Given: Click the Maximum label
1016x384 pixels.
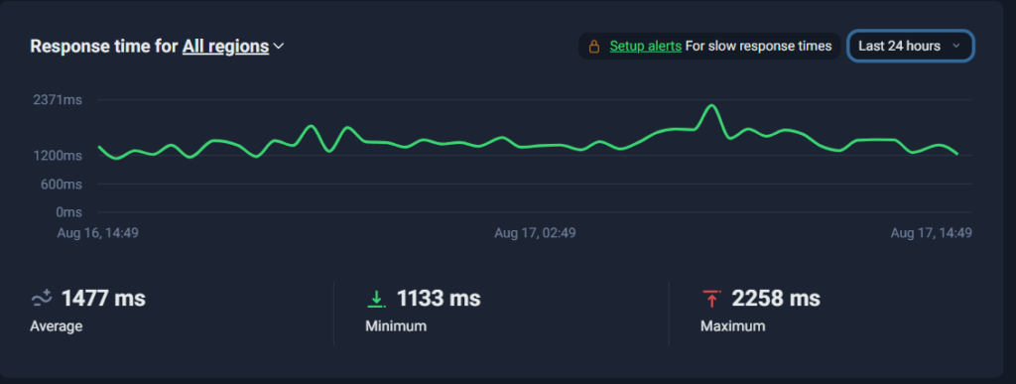Looking at the screenshot, I should (733, 325).
